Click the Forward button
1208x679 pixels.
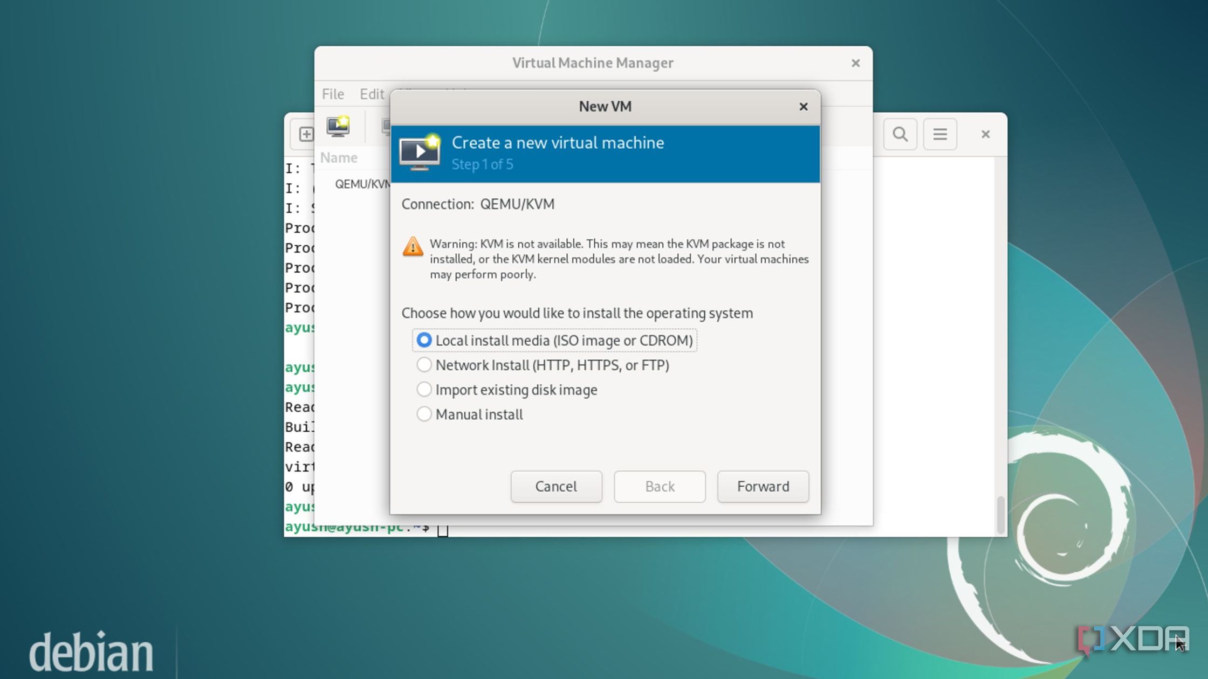pyautogui.click(x=763, y=487)
